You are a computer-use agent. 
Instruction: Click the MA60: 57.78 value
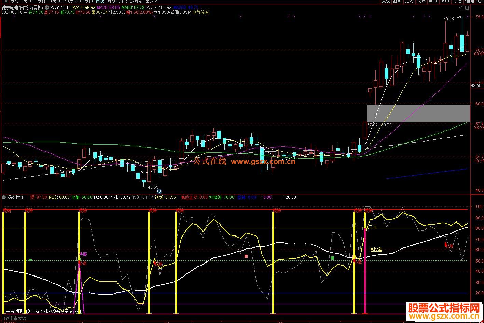pyautogui.click(x=133, y=8)
